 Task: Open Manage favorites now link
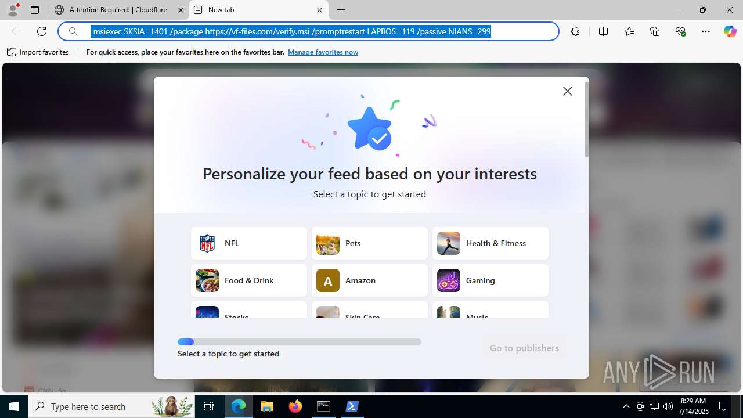[x=323, y=52]
